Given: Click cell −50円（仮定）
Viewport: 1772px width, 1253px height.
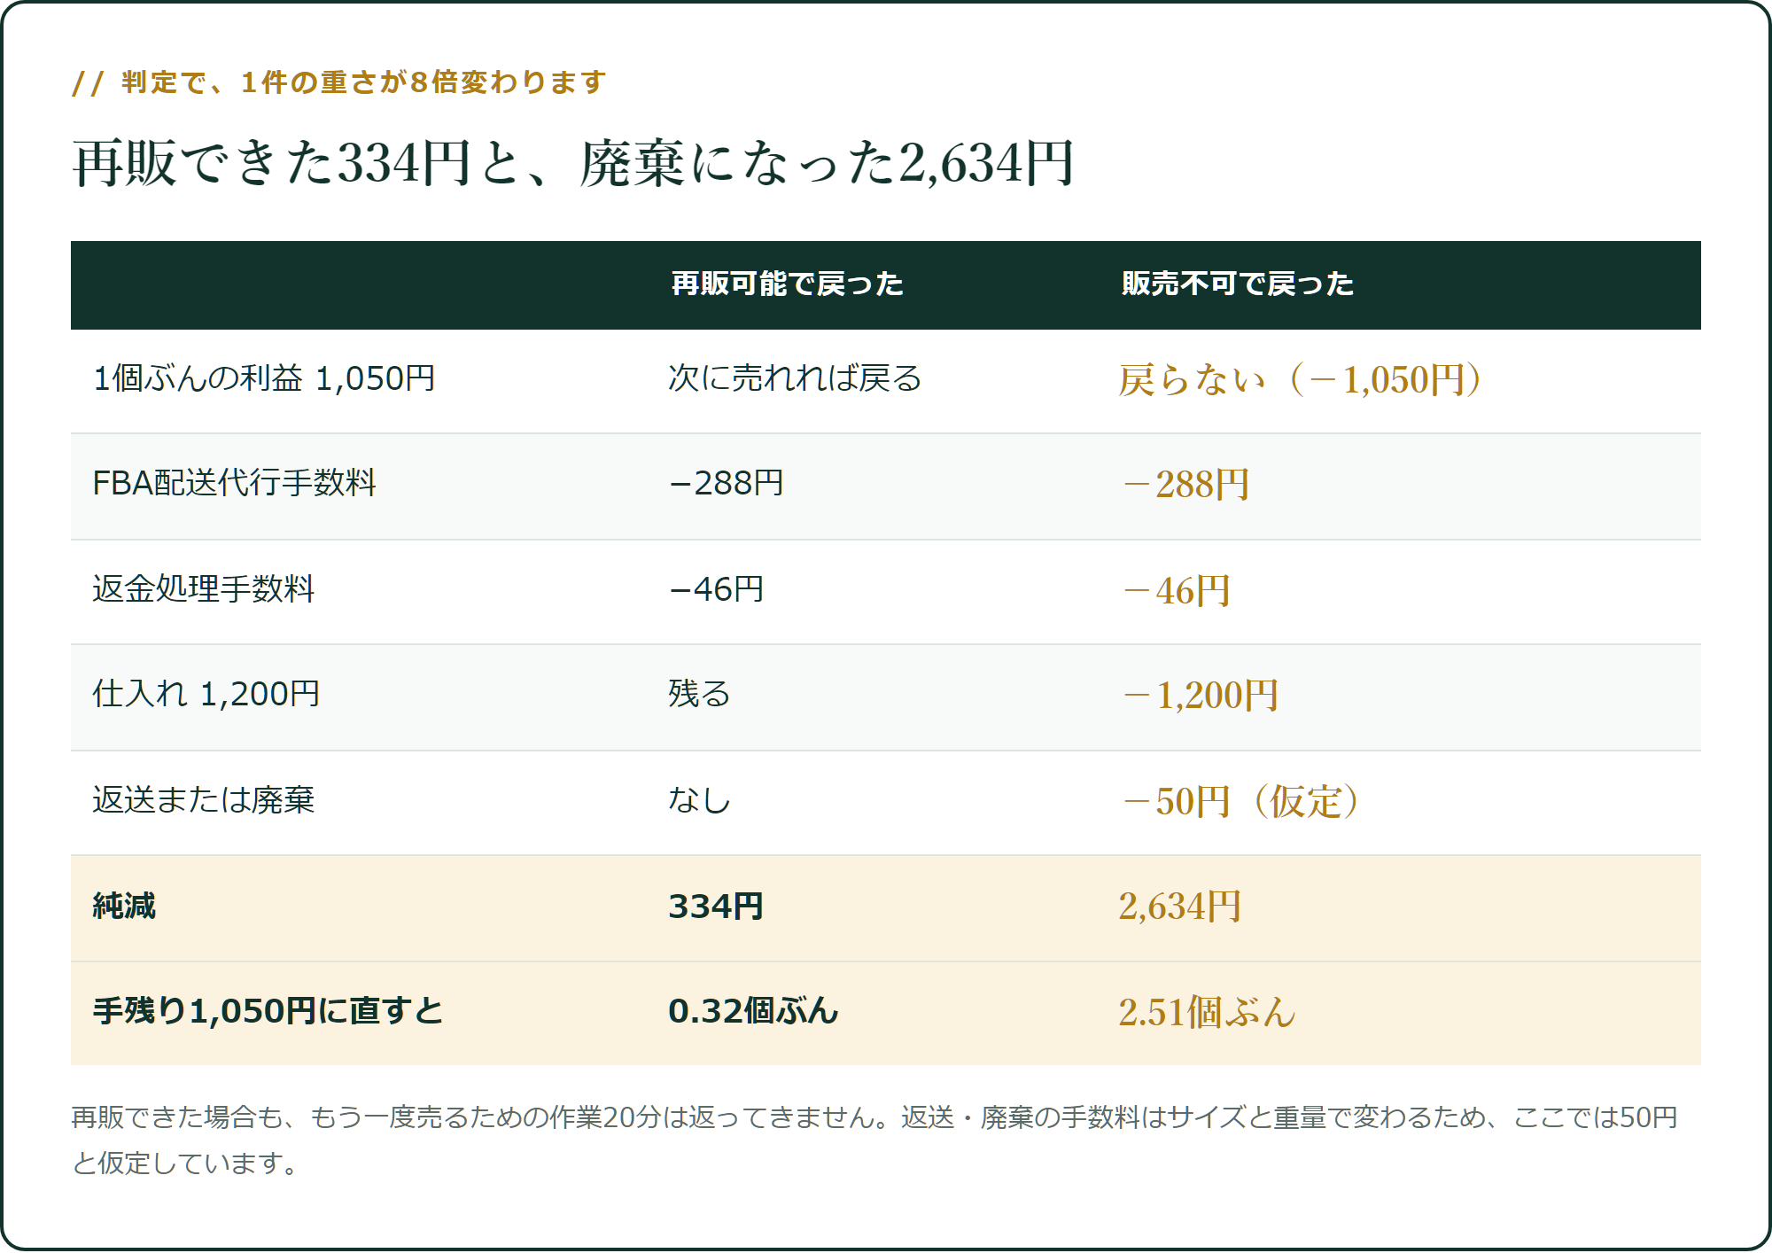Looking at the screenshot, I should tap(1240, 802).
